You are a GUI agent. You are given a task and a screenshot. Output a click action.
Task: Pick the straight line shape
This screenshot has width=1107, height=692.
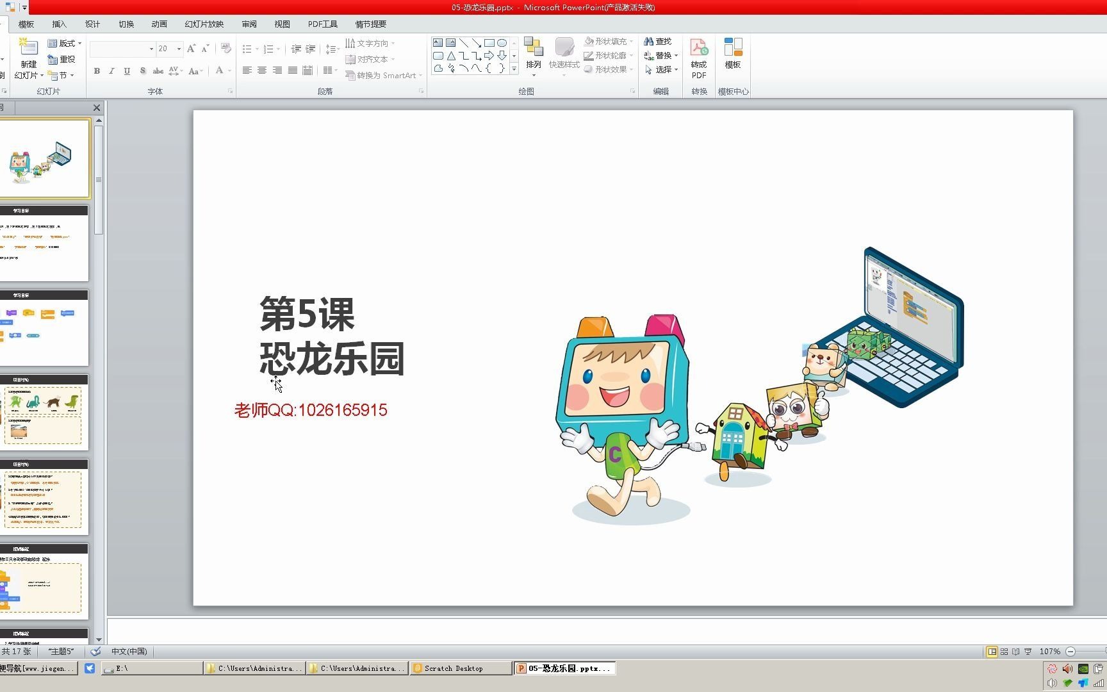pyautogui.click(x=463, y=43)
